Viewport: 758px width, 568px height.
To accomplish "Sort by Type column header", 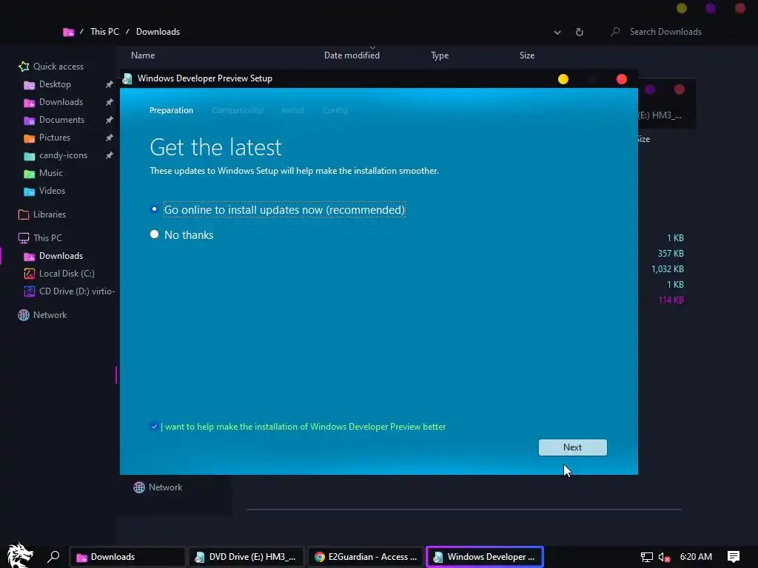I will click(x=440, y=55).
